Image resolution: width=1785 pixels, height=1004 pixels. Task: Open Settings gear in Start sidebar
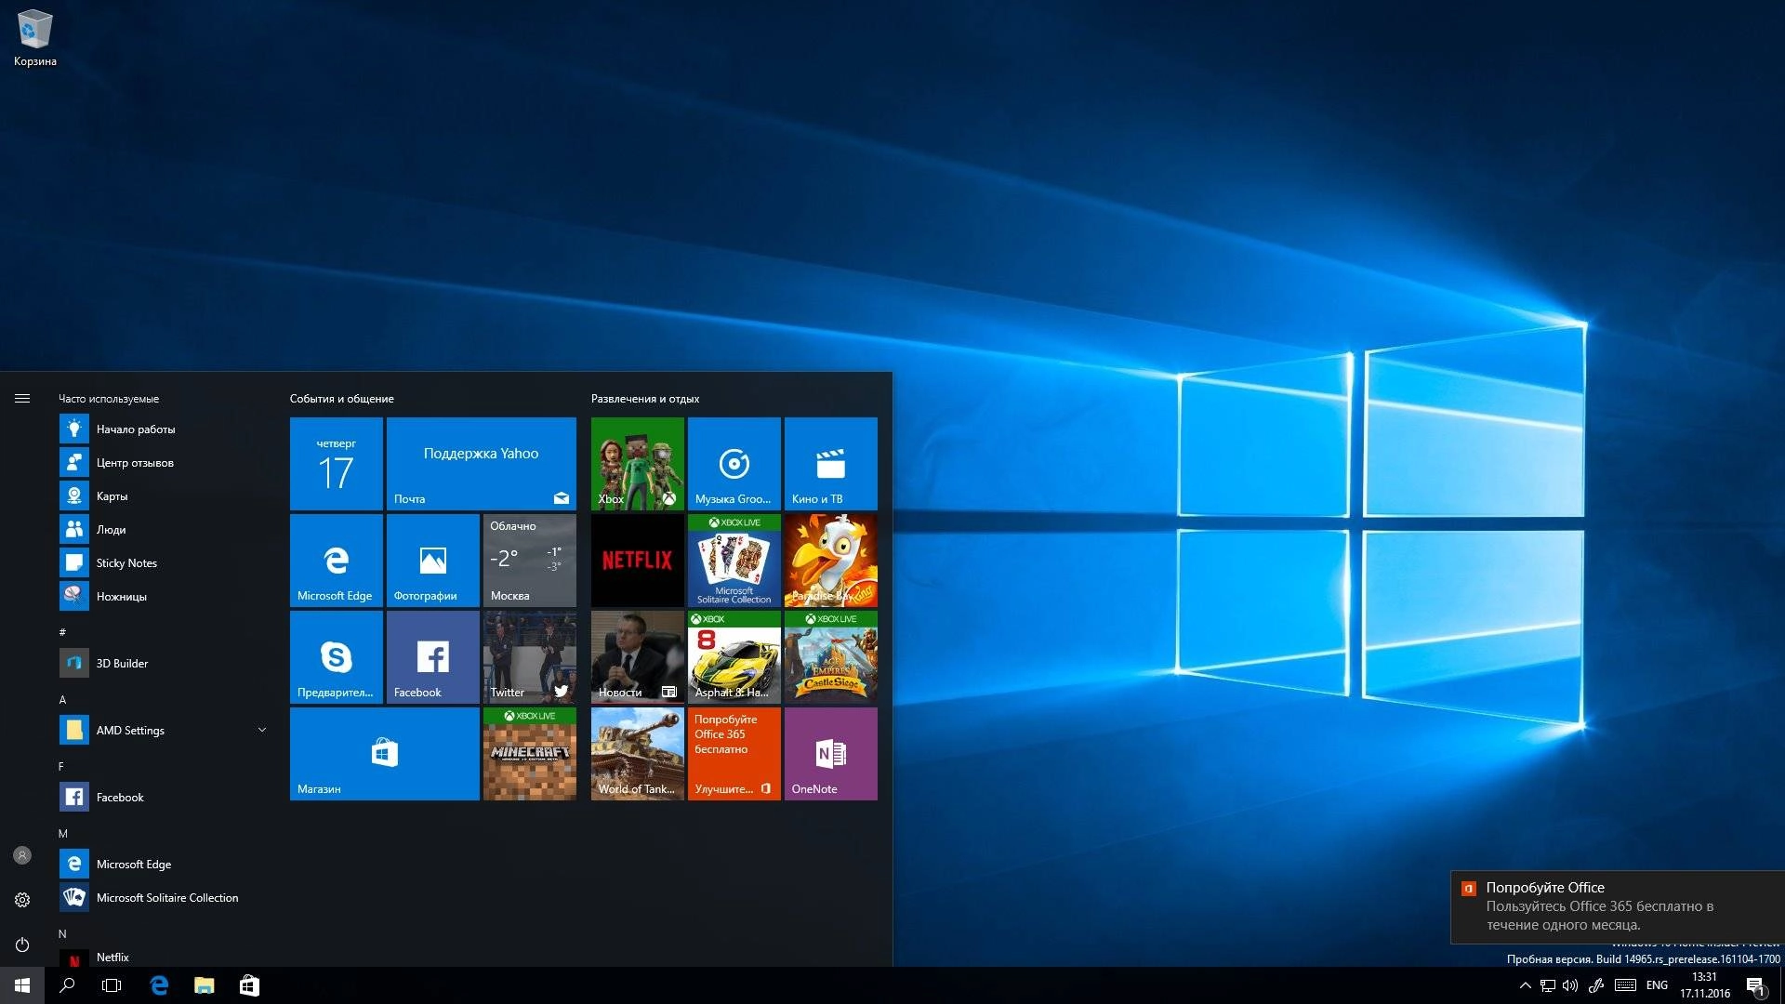tap(22, 900)
